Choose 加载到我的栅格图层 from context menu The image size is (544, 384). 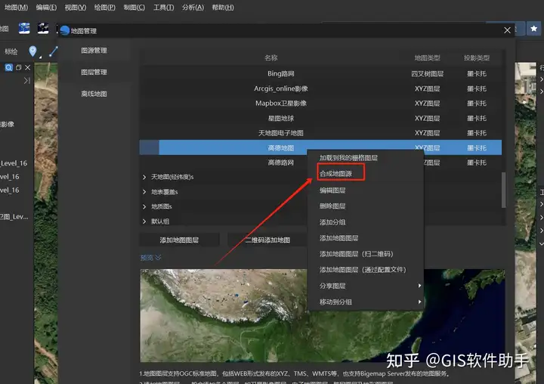pos(366,158)
